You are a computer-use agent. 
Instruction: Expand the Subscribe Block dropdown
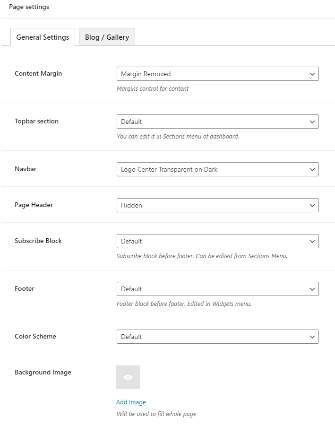click(217, 241)
